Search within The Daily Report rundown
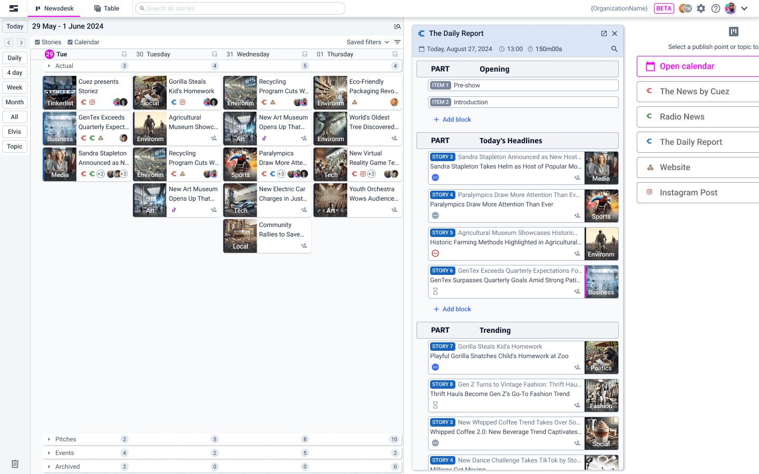759x474 pixels. tap(614, 49)
